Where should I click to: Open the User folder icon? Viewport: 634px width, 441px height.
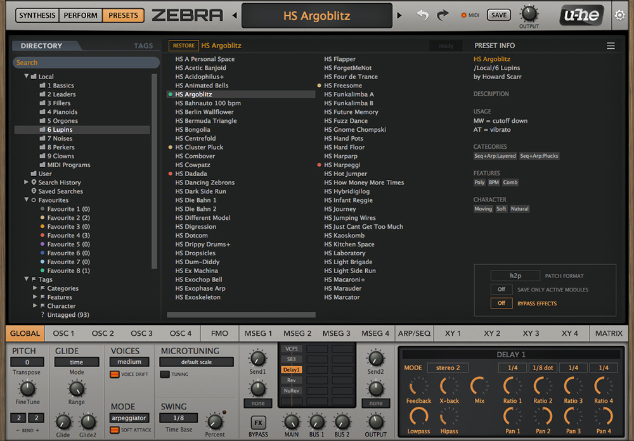tap(34, 174)
